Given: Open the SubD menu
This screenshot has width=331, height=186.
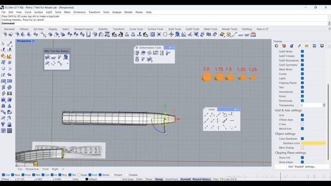Looking at the screenshot, I should pyautogui.click(x=49, y=12).
